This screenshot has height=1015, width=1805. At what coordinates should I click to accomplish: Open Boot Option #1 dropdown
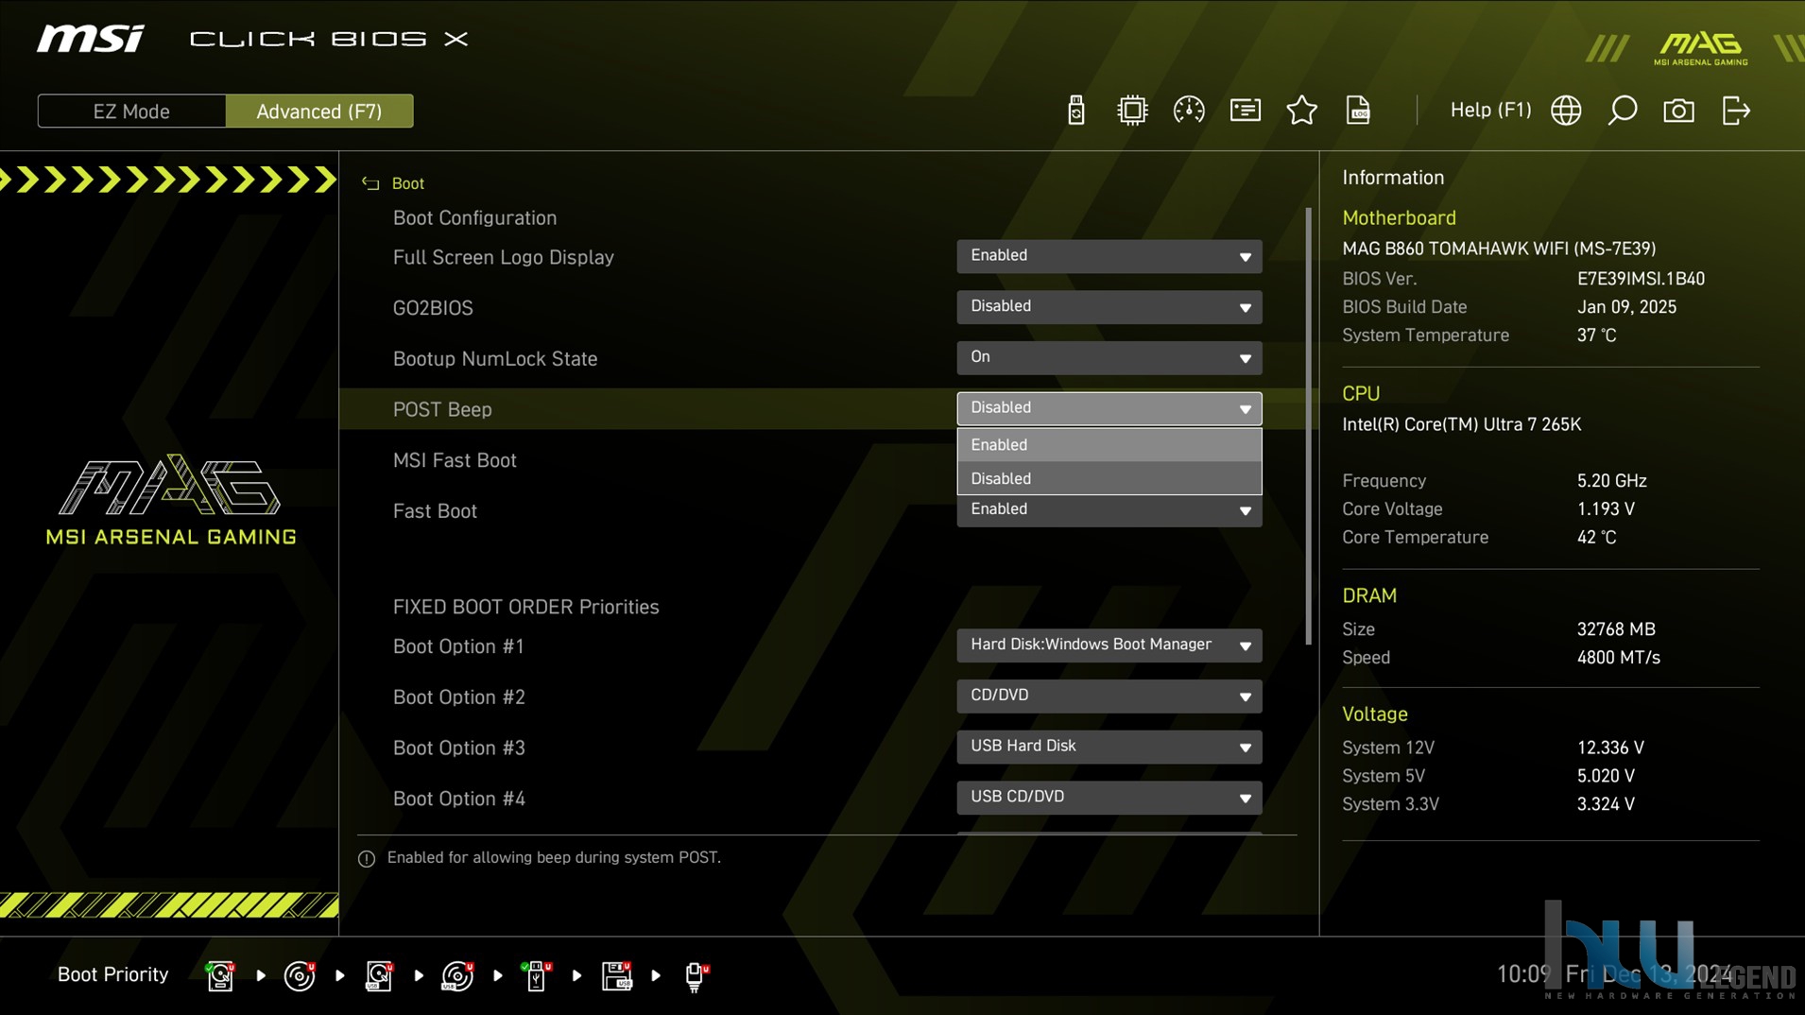1109,645
